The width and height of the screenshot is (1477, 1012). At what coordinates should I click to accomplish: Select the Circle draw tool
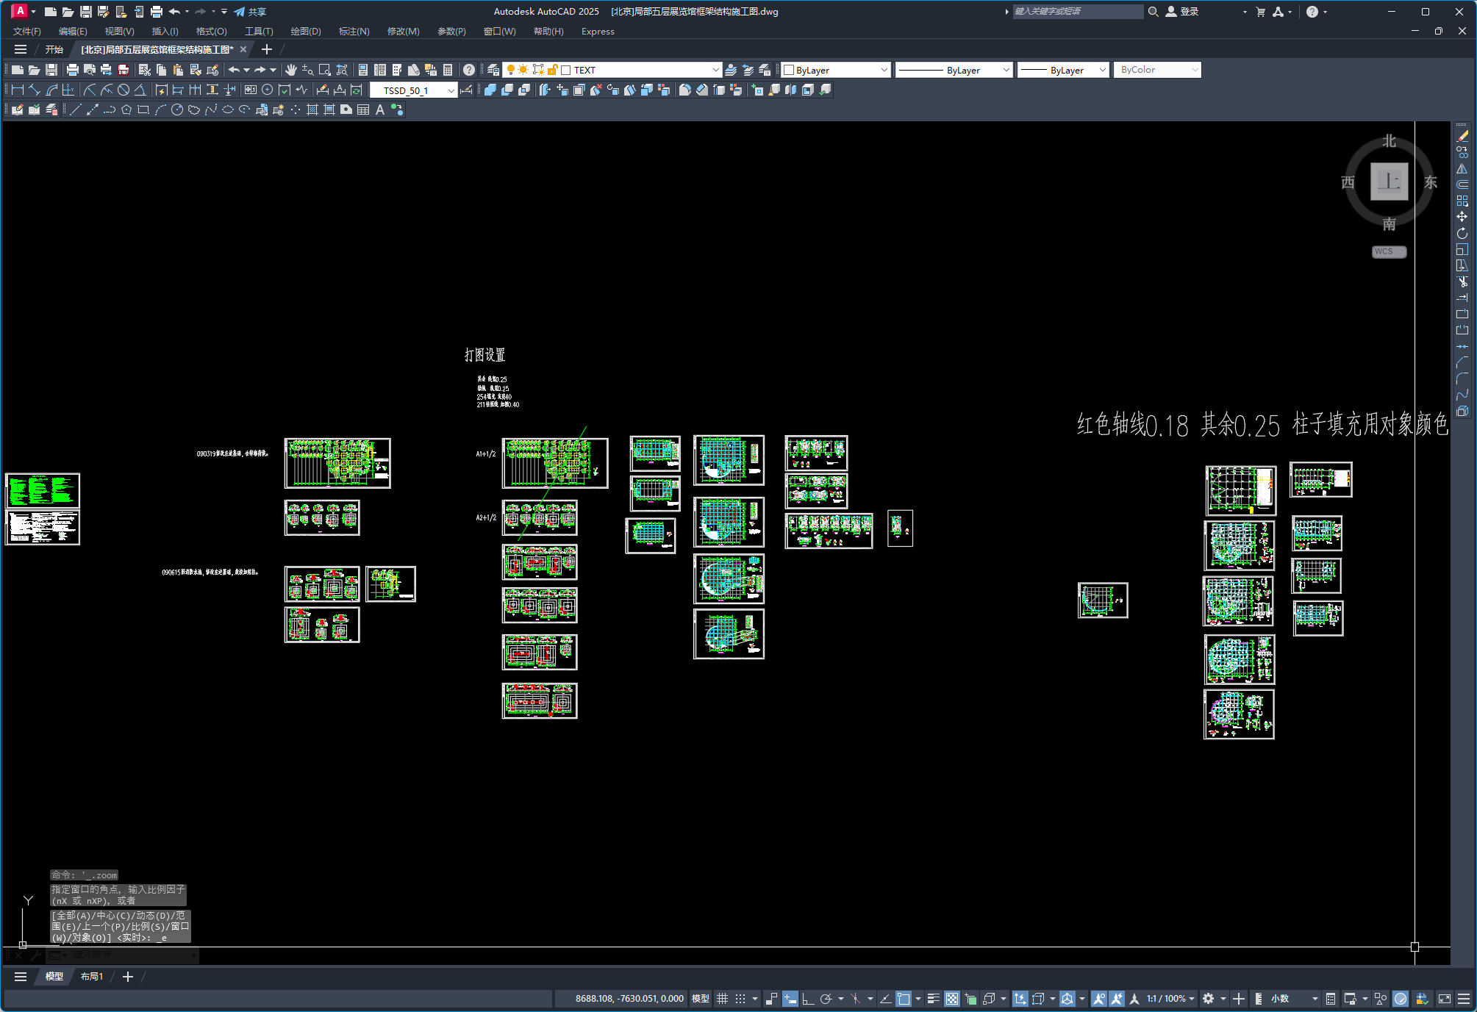(x=177, y=110)
